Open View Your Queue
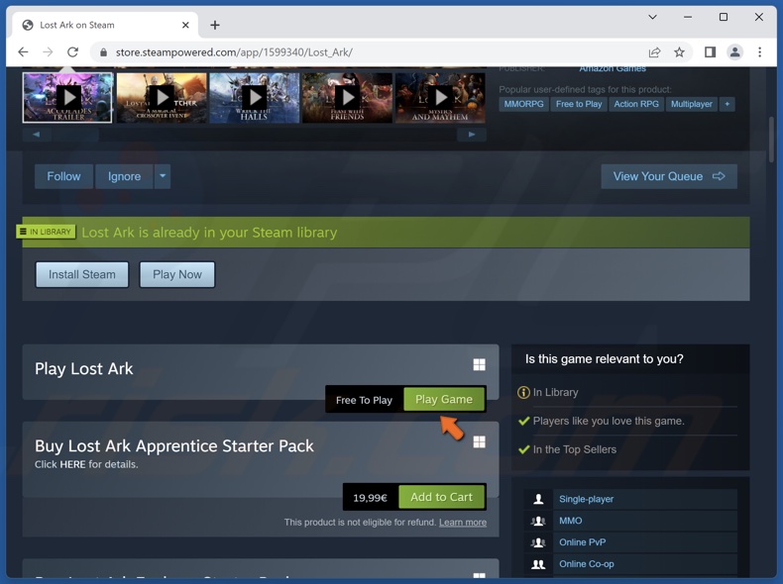 [669, 176]
